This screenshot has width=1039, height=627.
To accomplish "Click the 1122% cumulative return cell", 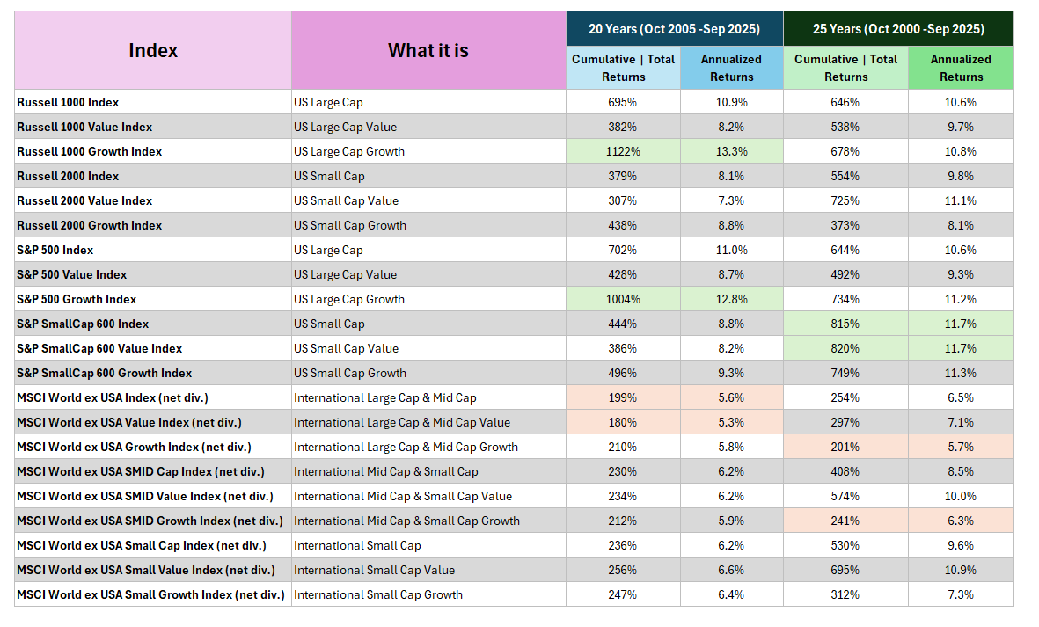I will [623, 151].
